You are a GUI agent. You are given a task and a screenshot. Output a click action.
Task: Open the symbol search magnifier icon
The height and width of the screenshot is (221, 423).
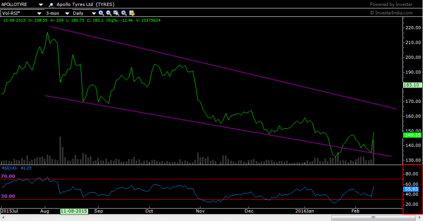tap(51, 5)
